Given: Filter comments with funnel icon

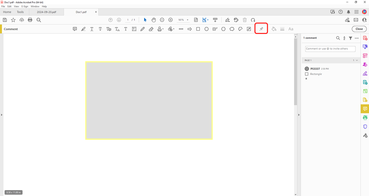Looking at the screenshot, I should click(x=351, y=38).
